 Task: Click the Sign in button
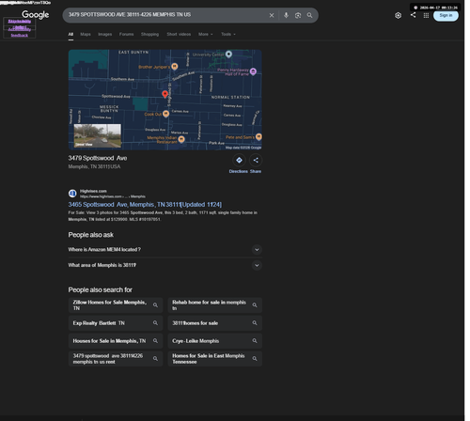point(446,15)
